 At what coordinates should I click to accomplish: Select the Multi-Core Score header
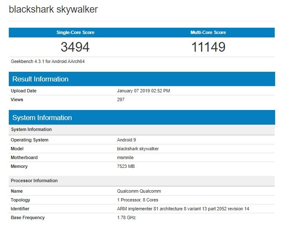tap(208, 32)
